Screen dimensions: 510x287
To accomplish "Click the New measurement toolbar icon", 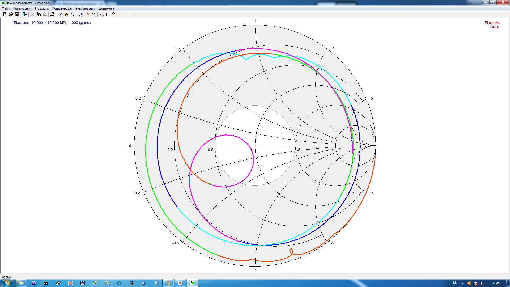I will [5, 14].
